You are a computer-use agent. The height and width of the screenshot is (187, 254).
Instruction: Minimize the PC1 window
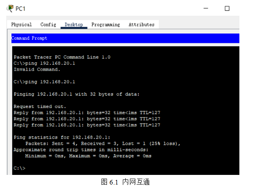coord(206,8)
